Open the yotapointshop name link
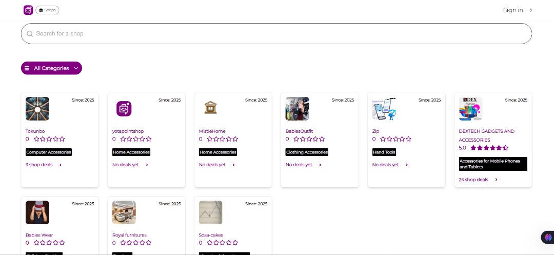The width and height of the screenshot is (554, 255). 128,131
